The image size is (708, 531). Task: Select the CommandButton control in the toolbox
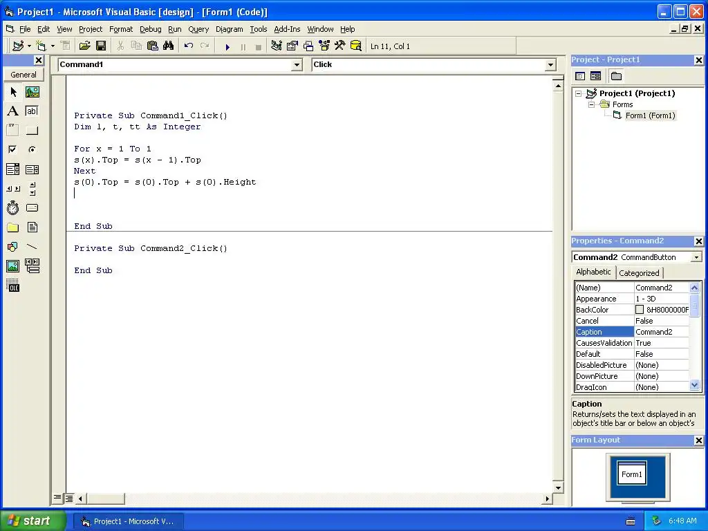coord(32,131)
